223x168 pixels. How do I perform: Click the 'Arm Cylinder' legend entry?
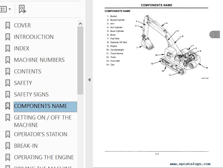tap(116, 27)
